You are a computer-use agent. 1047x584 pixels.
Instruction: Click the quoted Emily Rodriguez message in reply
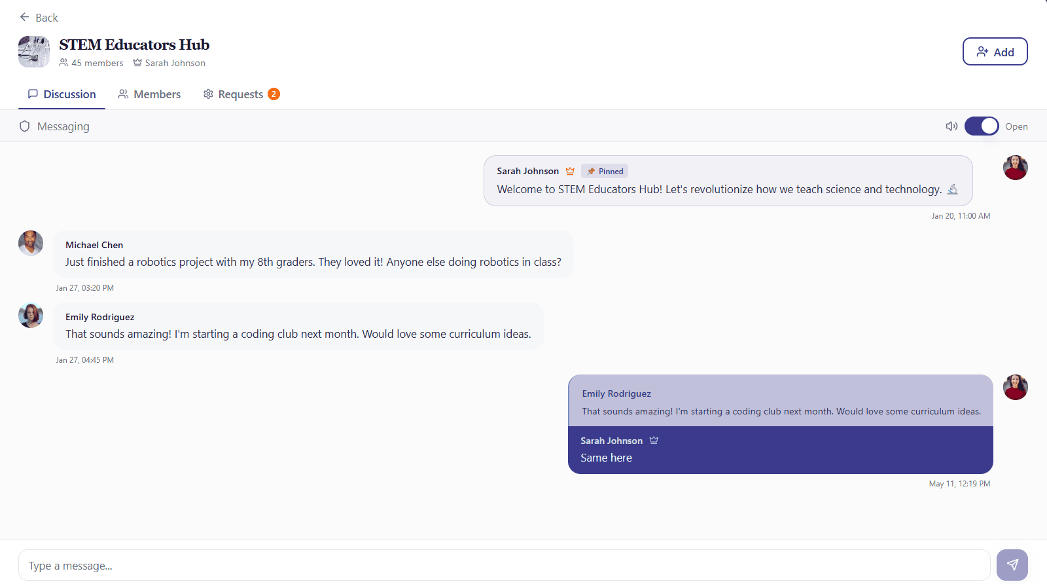click(x=781, y=401)
